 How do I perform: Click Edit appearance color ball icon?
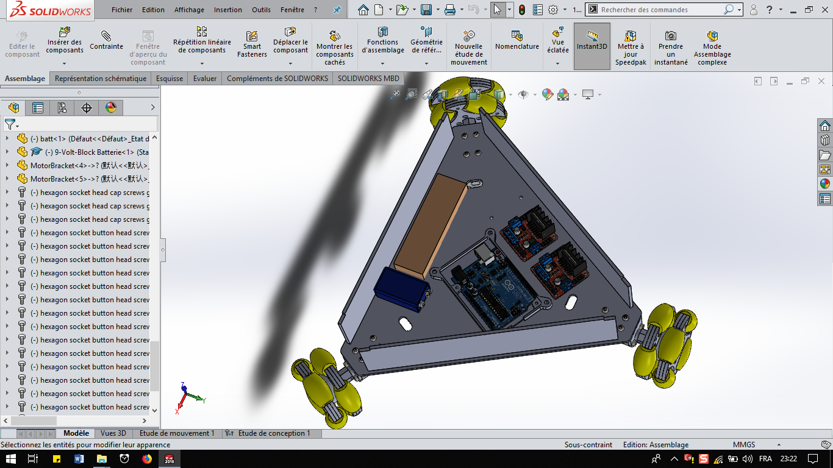(x=547, y=94)
